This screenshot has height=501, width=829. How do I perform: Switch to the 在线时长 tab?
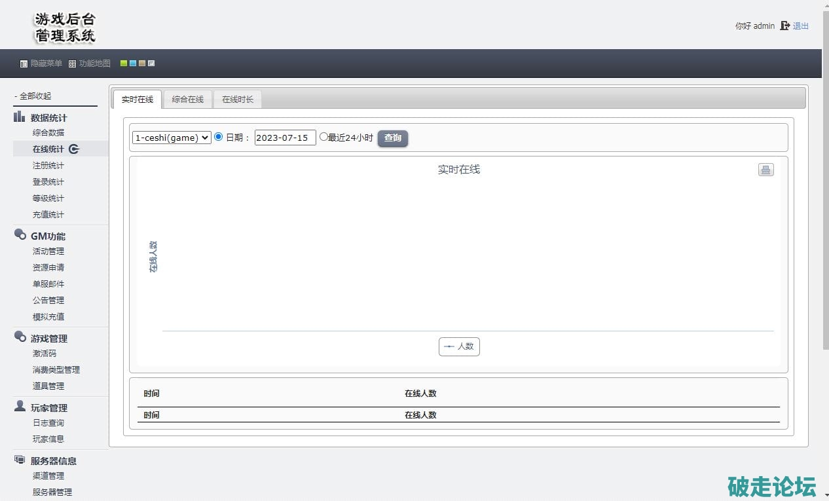coord(237,100)
